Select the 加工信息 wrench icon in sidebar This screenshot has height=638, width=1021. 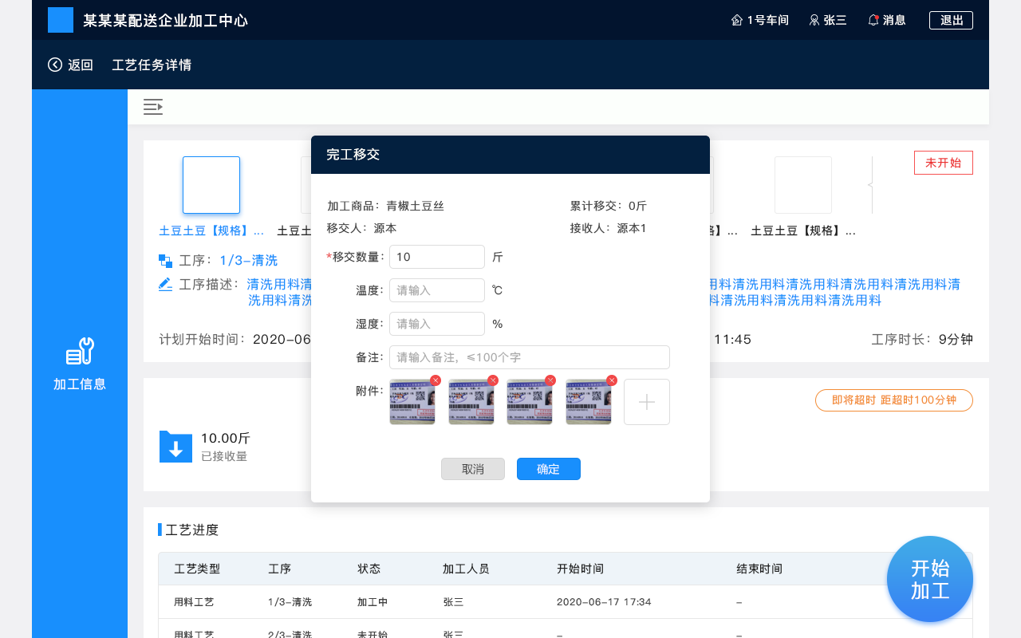coord(80,350)
